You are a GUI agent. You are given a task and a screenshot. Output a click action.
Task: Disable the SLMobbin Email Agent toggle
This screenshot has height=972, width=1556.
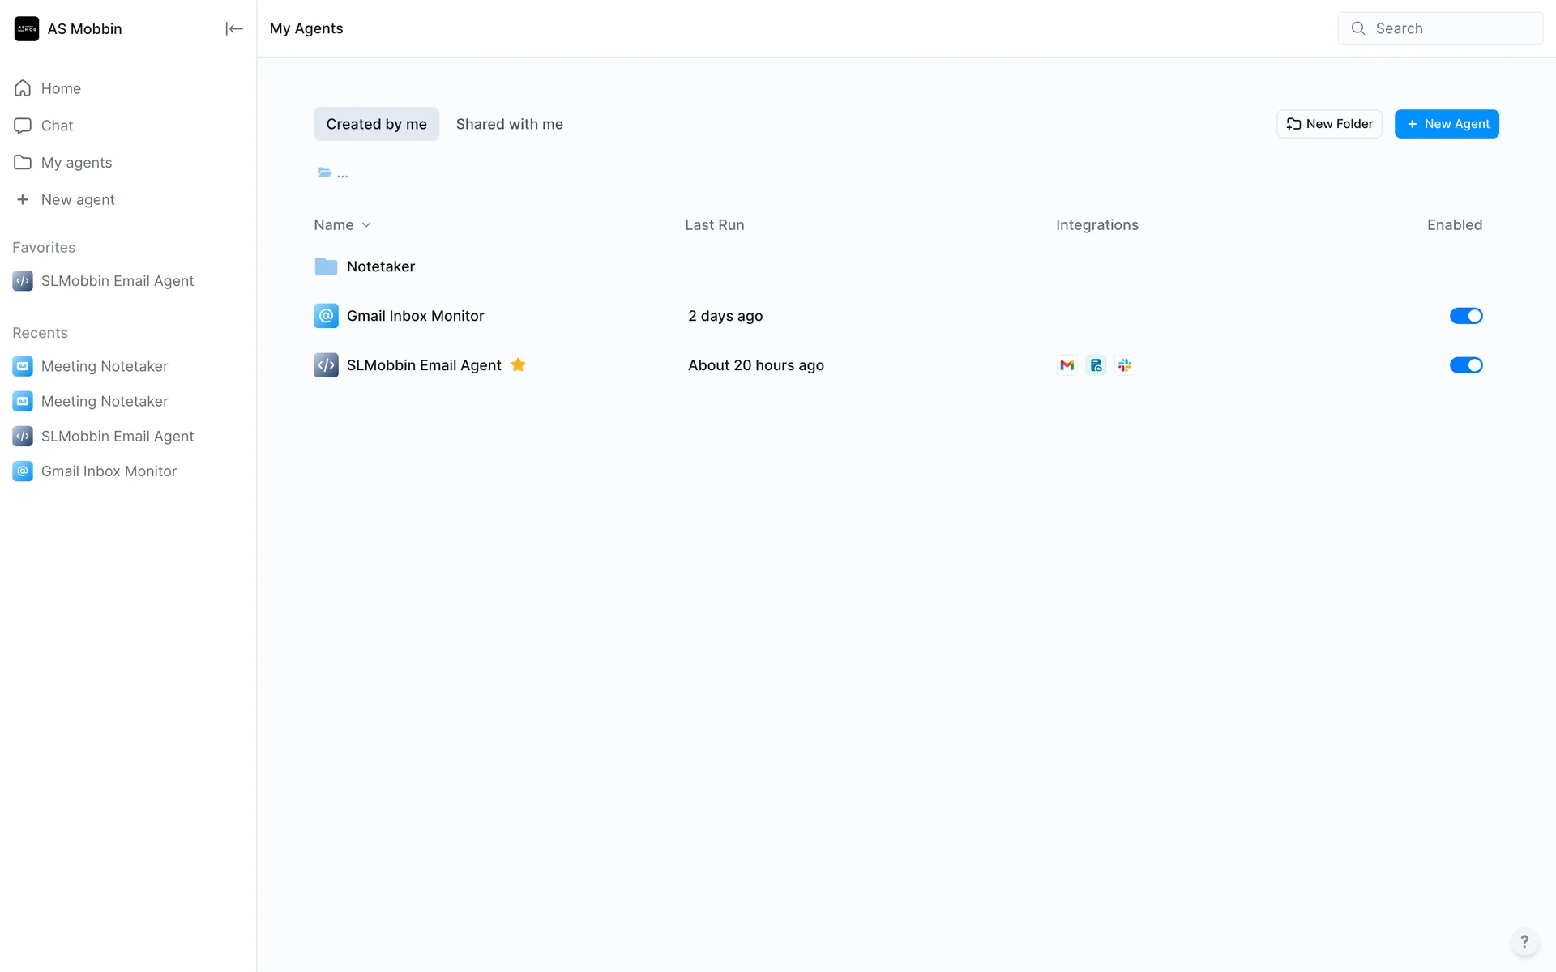pos(1465,365)
